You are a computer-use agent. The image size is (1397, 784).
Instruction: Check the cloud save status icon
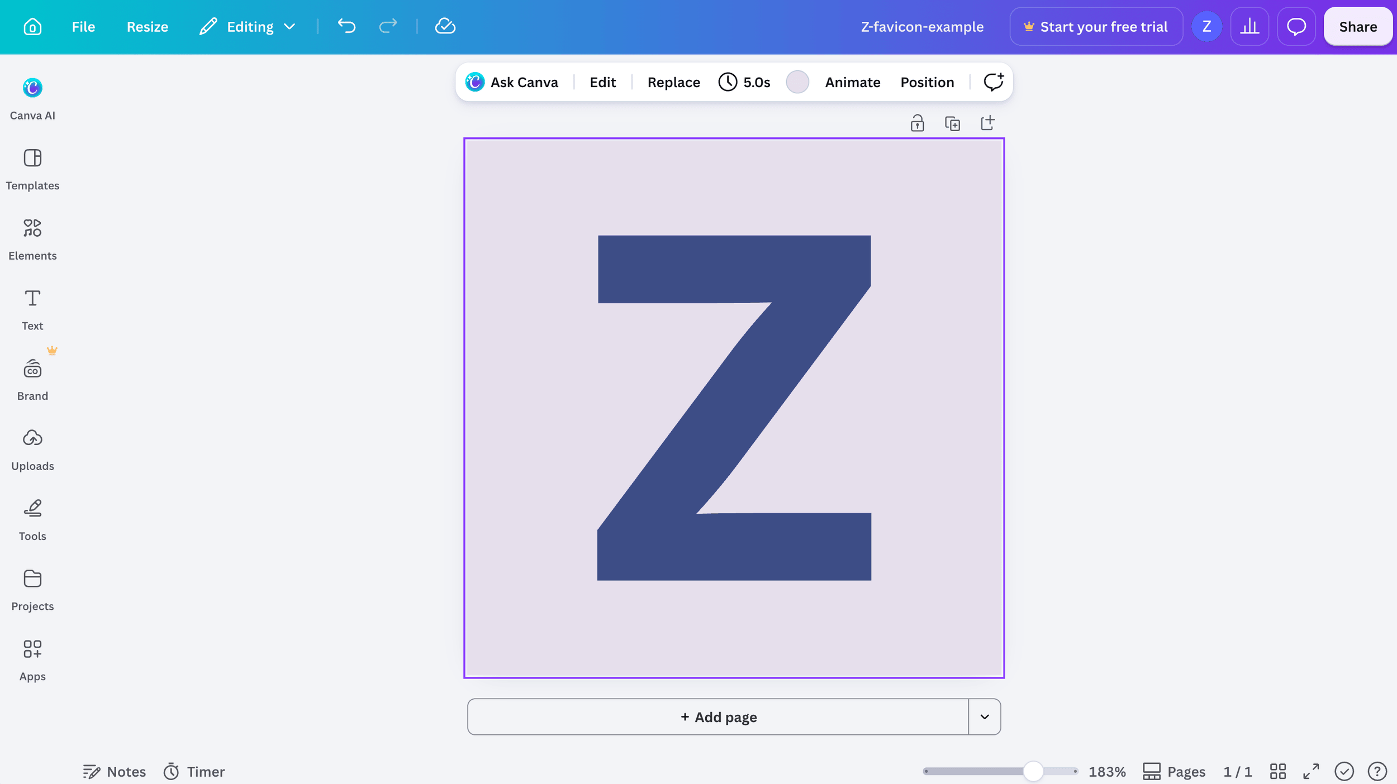(445, 26)
